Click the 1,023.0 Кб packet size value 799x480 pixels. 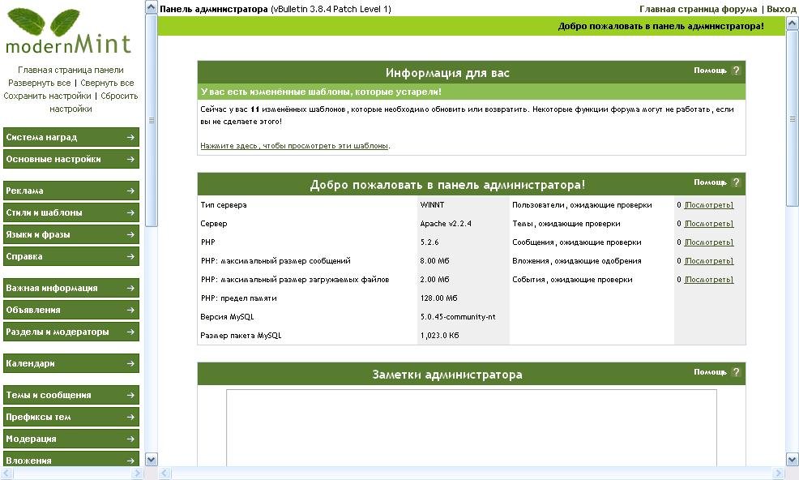coord(439,336)
